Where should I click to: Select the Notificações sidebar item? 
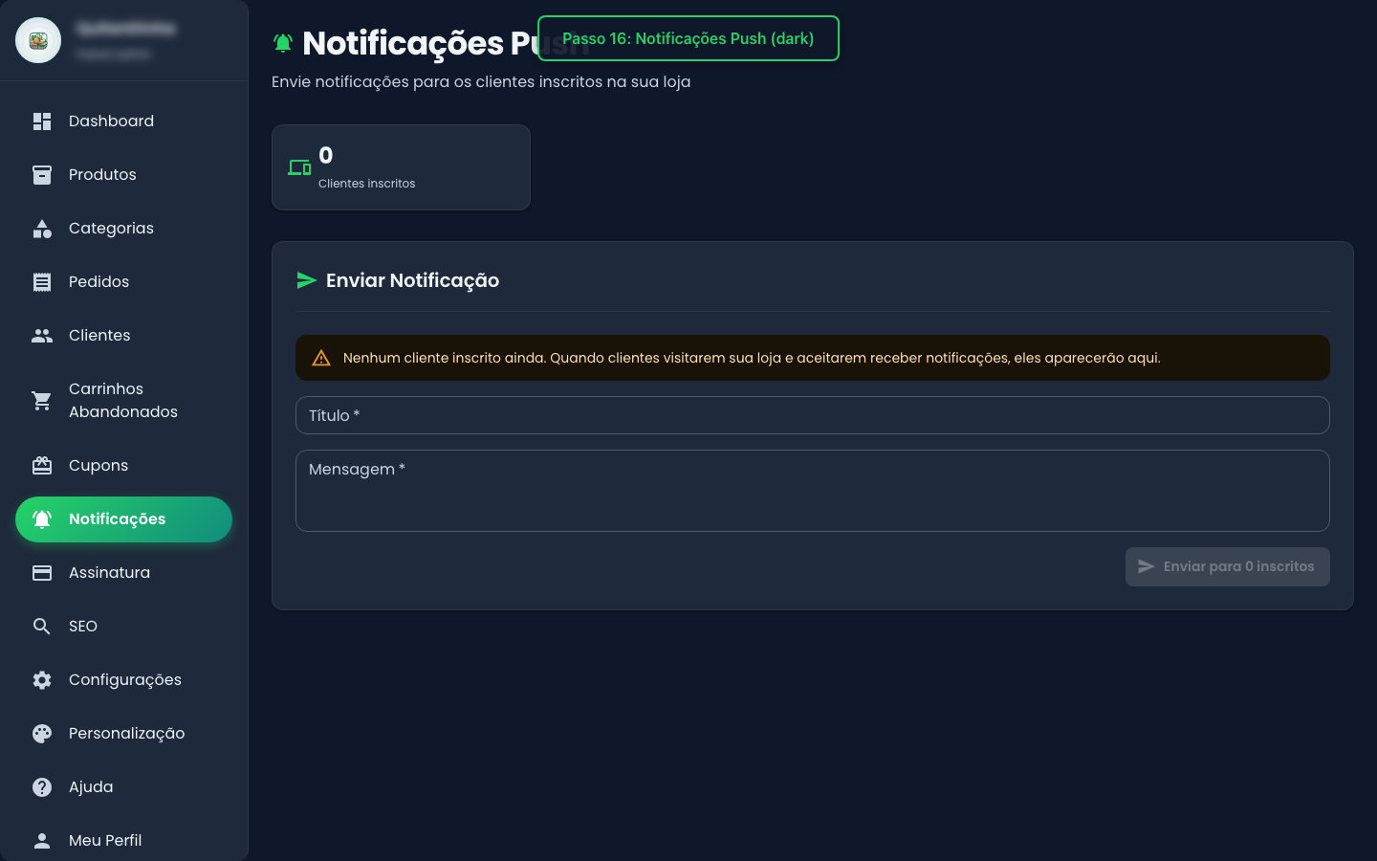(123, 519)
